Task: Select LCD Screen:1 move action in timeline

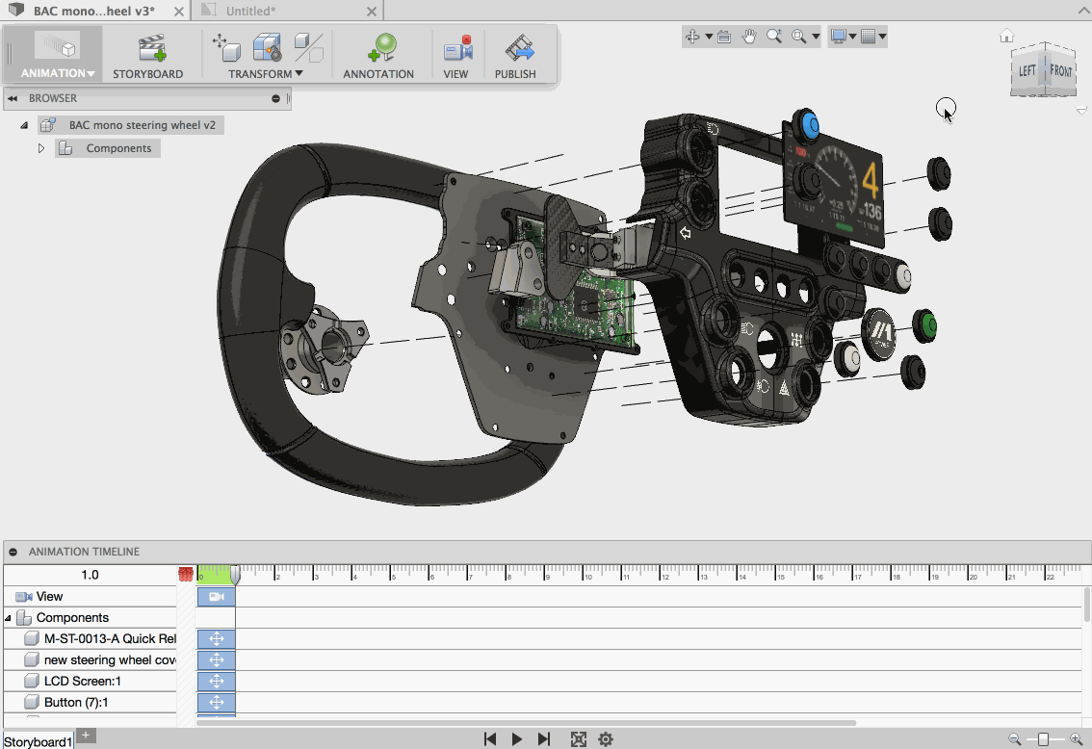Action: (x=216, y=682)
